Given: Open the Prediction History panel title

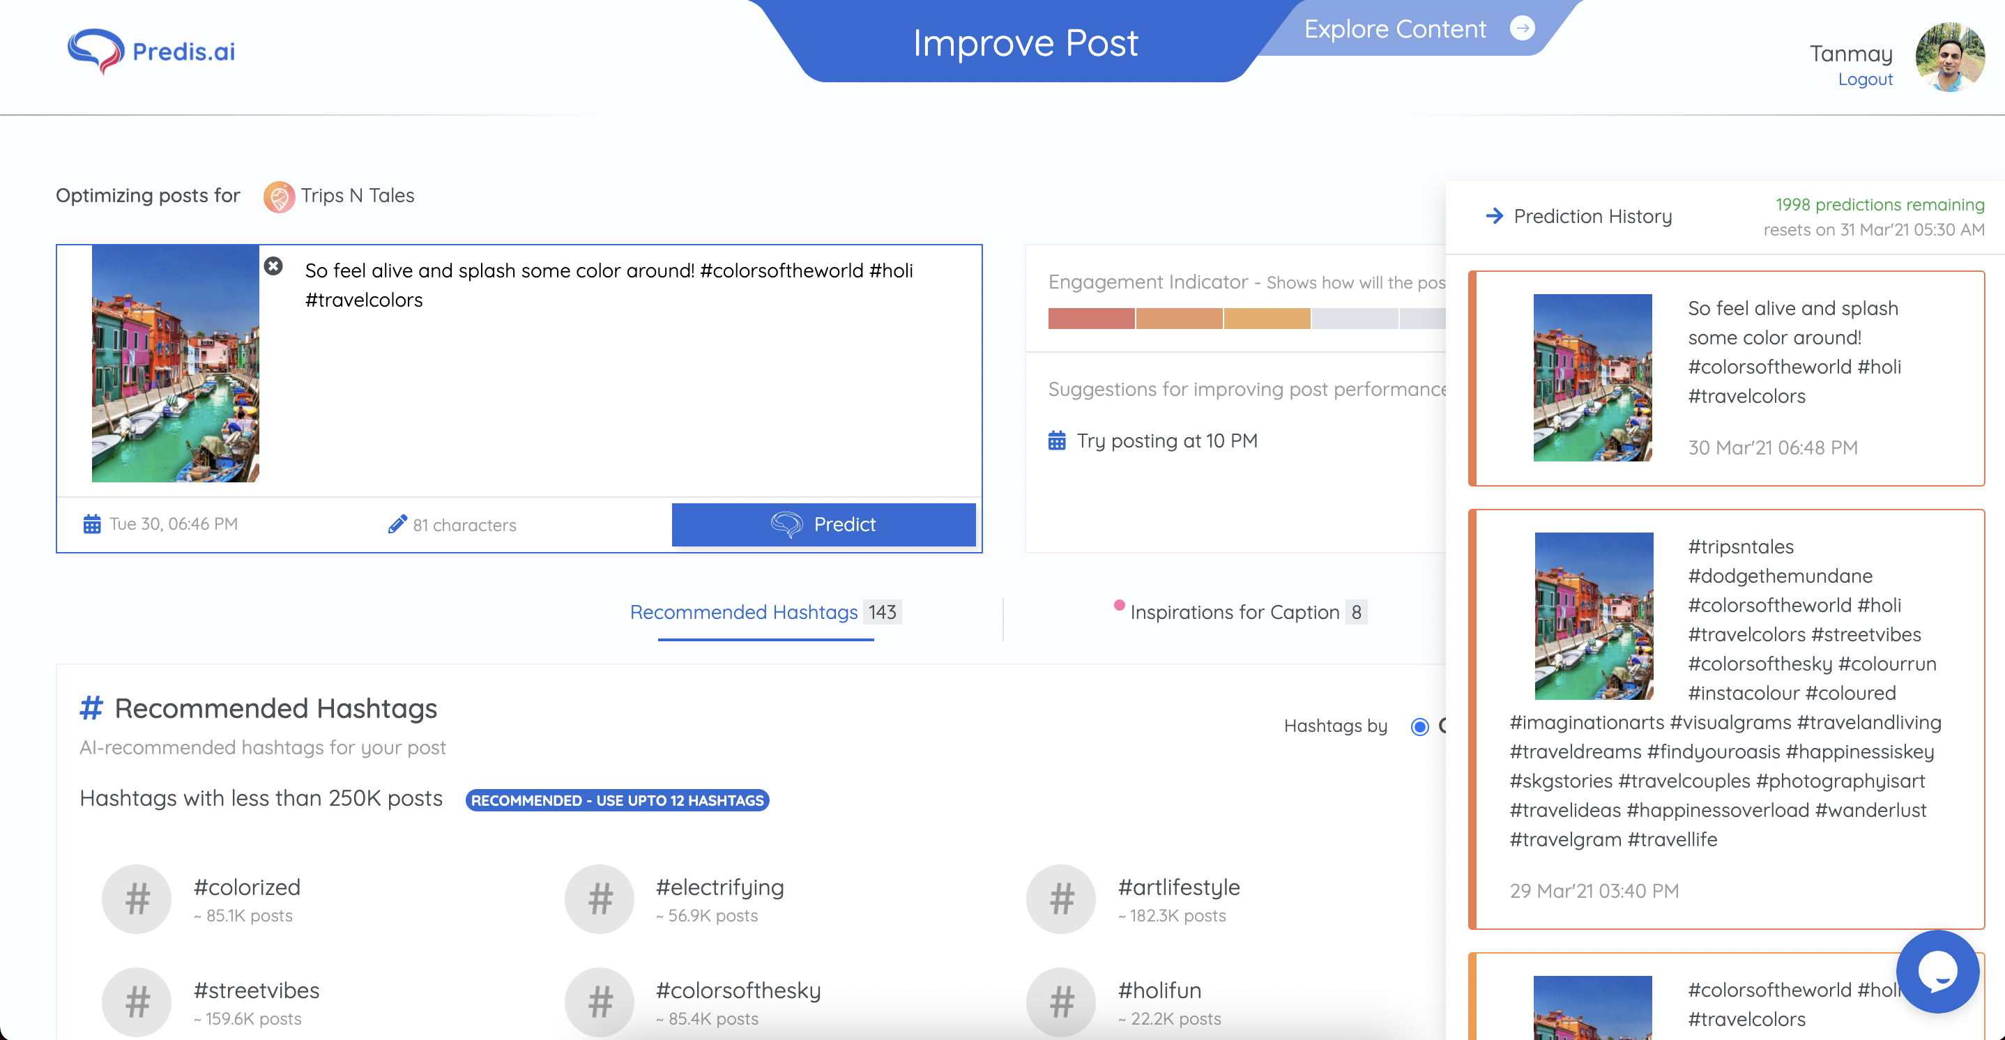Looking at the screenshot, I should click(x=1592, y=216).
